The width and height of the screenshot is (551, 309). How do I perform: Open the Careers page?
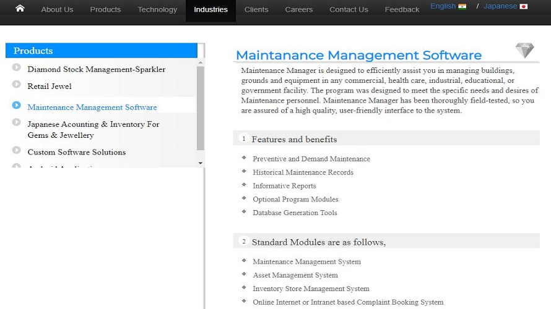coord(298,9)
